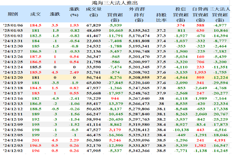
Task: Click dealer value -2,649
Action: tap(200, 88)
